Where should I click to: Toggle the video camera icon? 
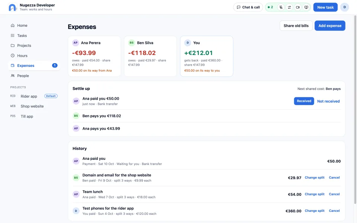point(297,7)
